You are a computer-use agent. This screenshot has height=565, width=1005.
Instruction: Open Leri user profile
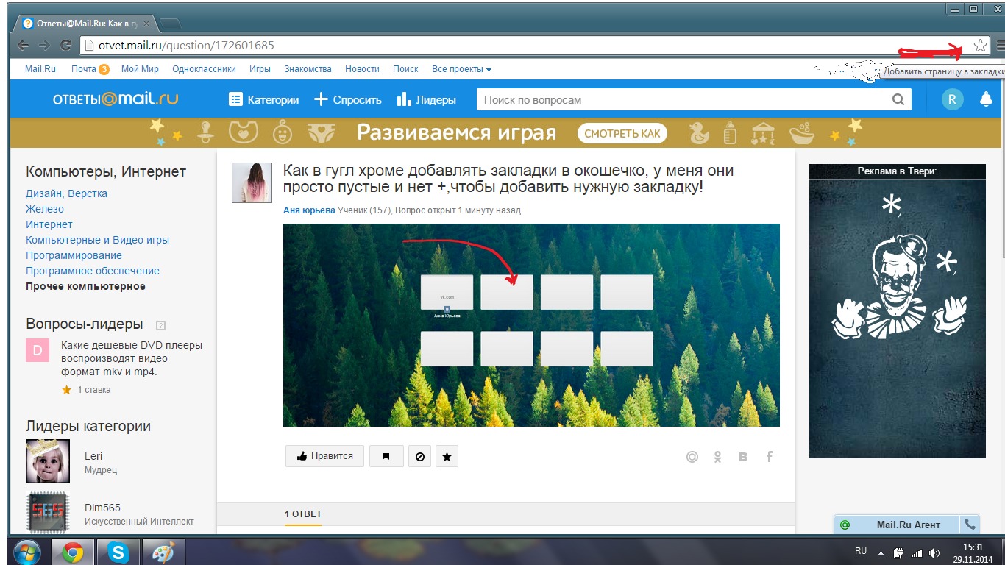pos(93,457)
